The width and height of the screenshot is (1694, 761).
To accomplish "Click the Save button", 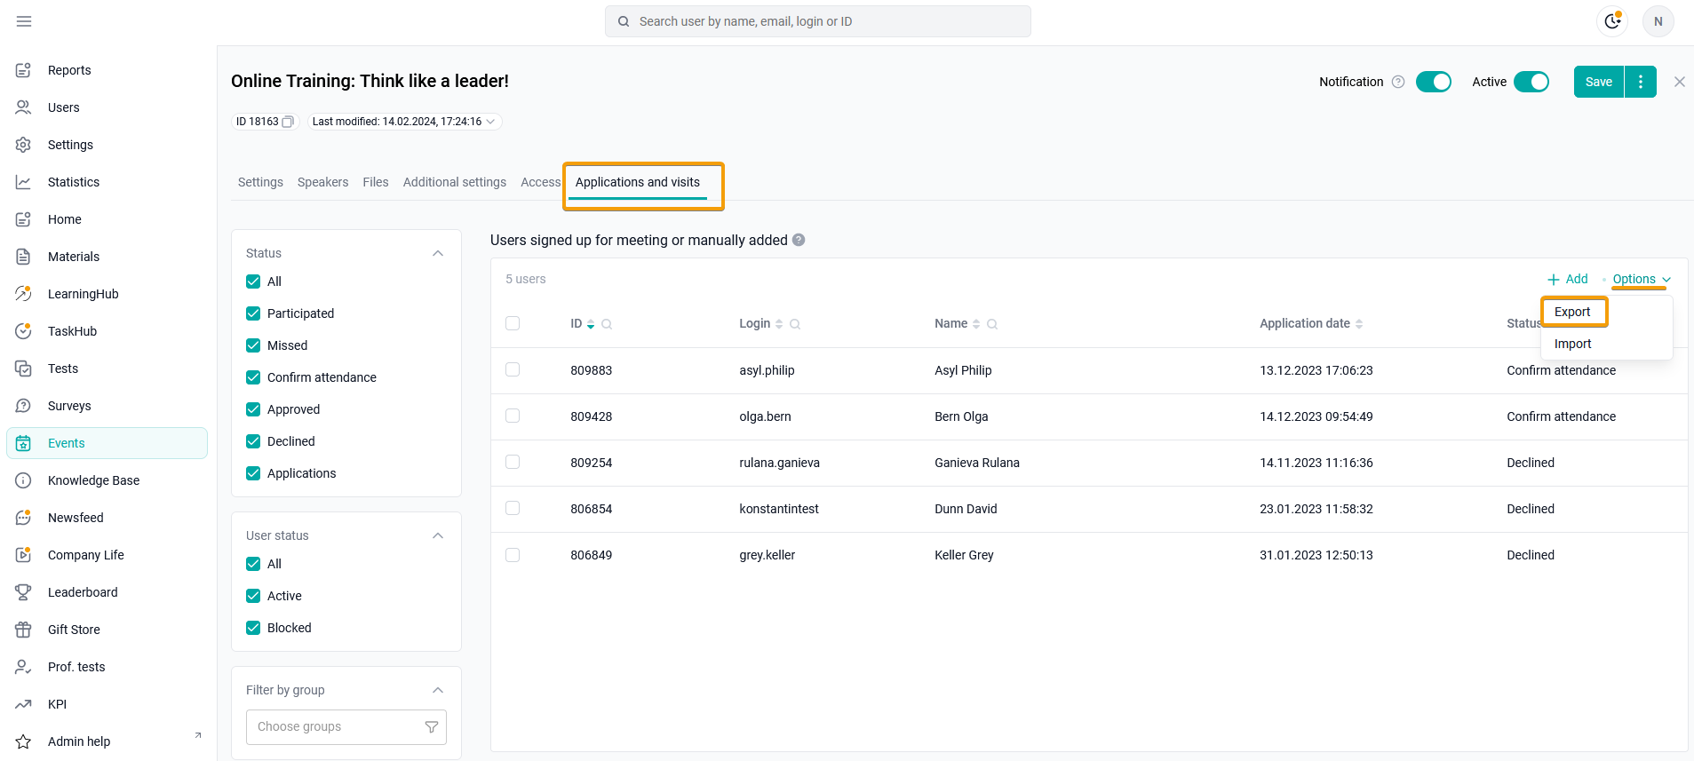I will click(x=1599, y=82).
